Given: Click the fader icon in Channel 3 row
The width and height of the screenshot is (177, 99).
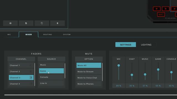Looking at the screenshot, I should click(31, 78).
